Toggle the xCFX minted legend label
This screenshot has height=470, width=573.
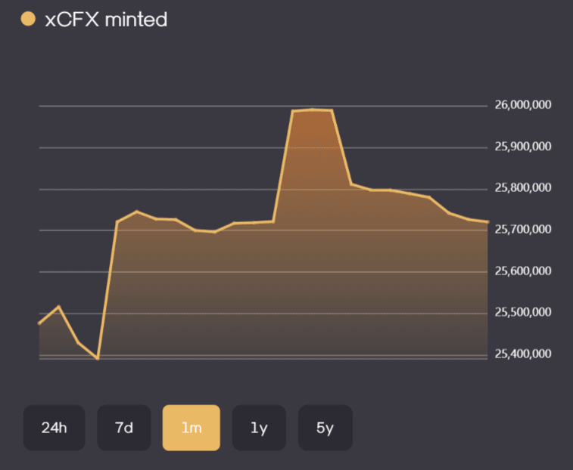point(106,20)
